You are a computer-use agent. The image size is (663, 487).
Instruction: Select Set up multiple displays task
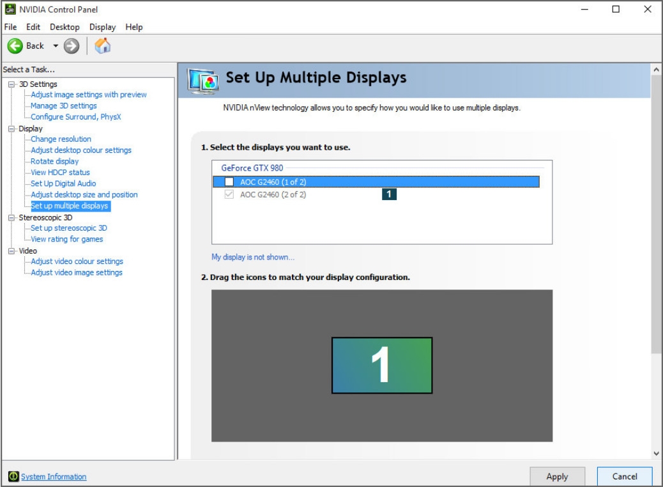tap(70, 206)
